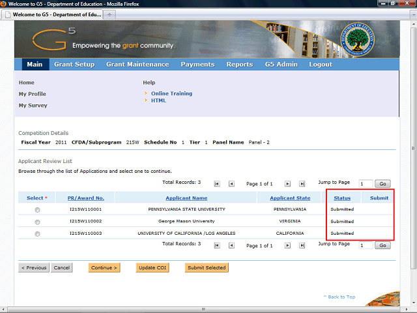Sort by Applicant Name column header
This screenshot has height=313, width=417.
(186, 198)
